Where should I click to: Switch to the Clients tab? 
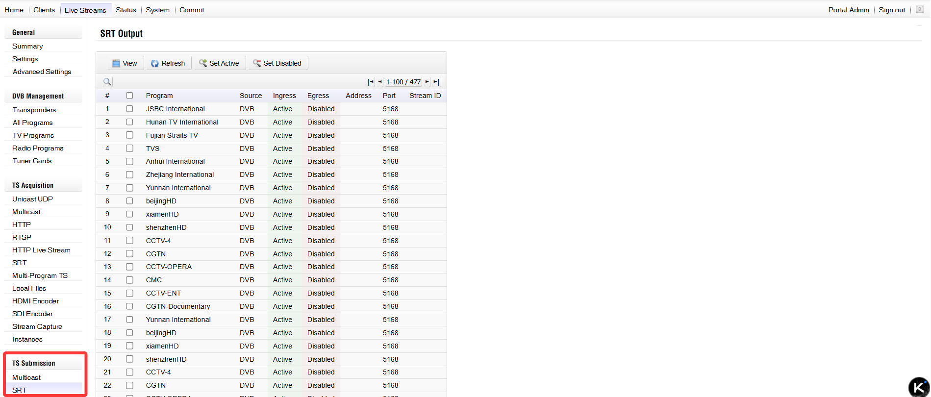44,10
